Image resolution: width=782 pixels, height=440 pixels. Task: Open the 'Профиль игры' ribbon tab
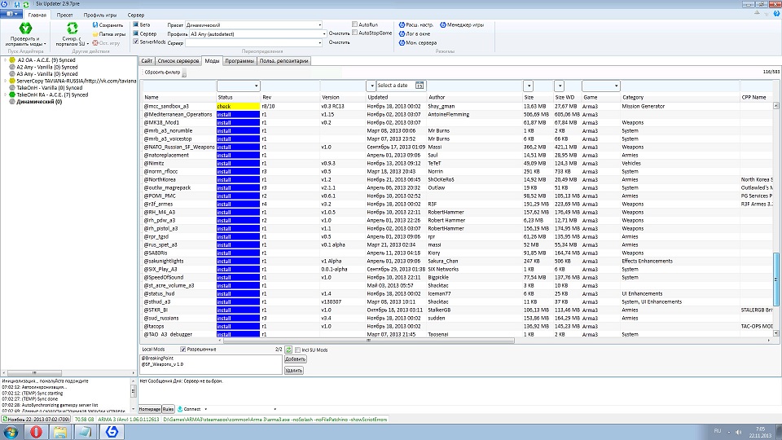(x=100, y=15)
